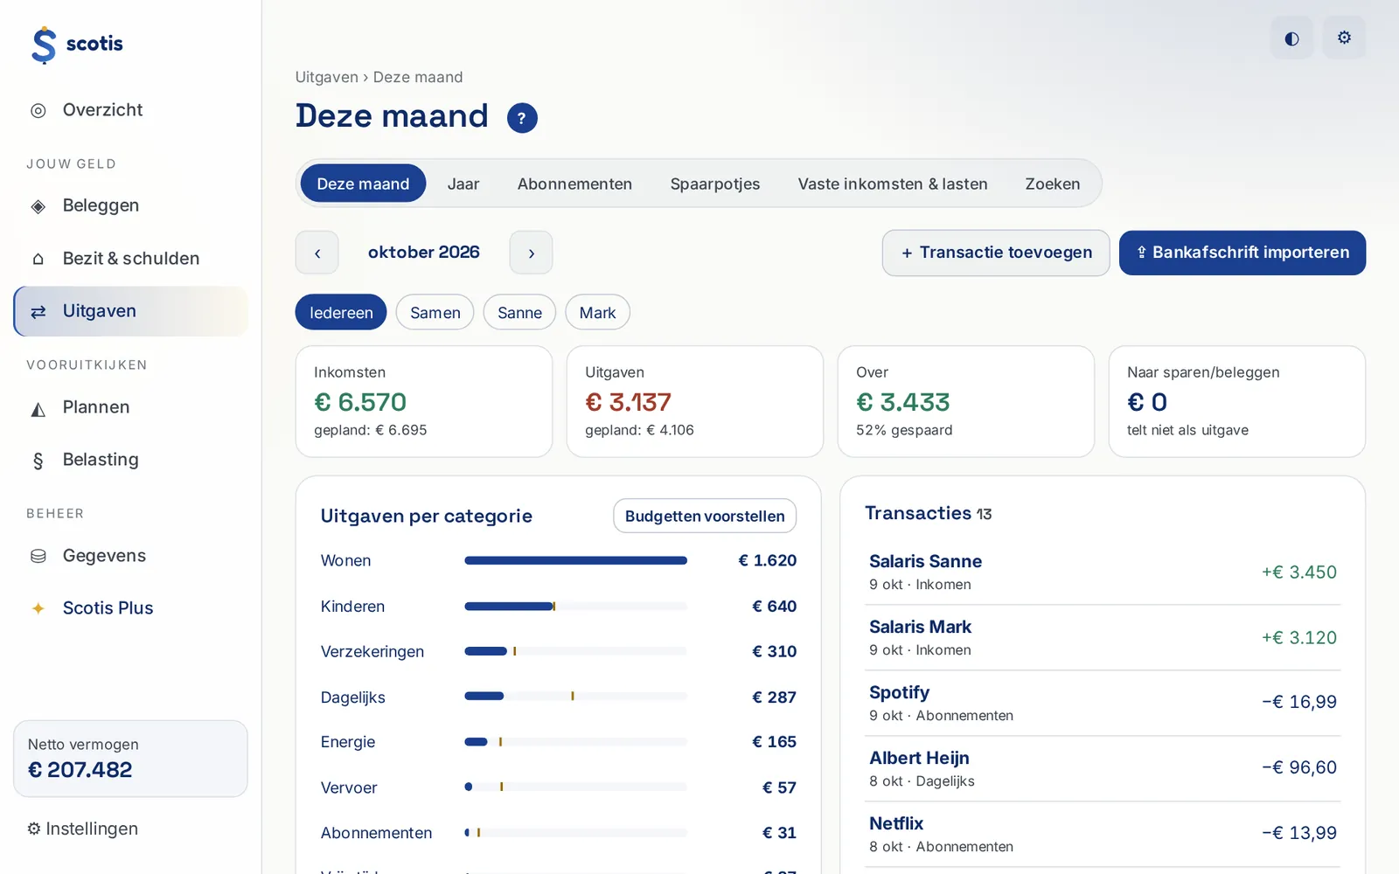Click the Kinderen category bar
This screenshot has width=1399, height=874.
[x=575, y=606]
